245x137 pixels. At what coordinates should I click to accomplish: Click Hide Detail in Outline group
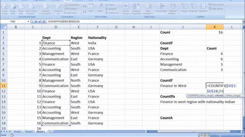pos(216,9)
